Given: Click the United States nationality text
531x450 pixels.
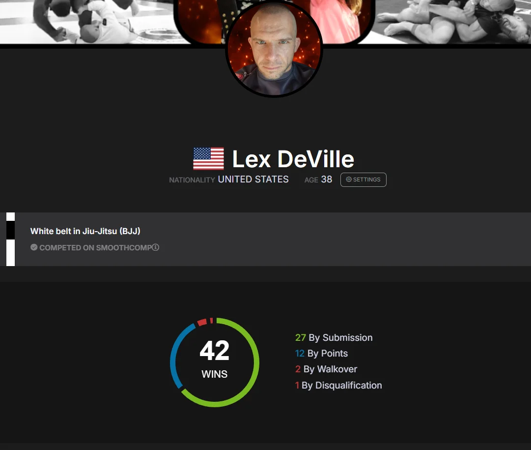Looking at the screenshot, I should pyautogui.click(x=253, y=180).
